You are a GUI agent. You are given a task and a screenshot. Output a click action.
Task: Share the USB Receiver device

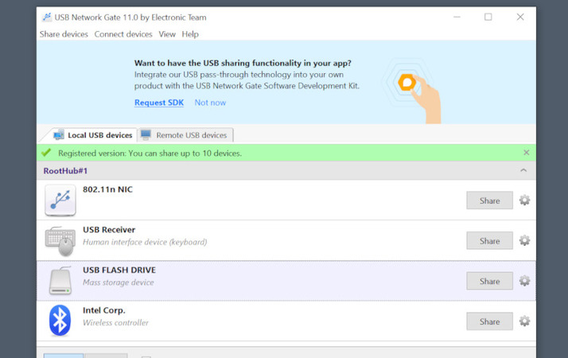pos(489,240)
